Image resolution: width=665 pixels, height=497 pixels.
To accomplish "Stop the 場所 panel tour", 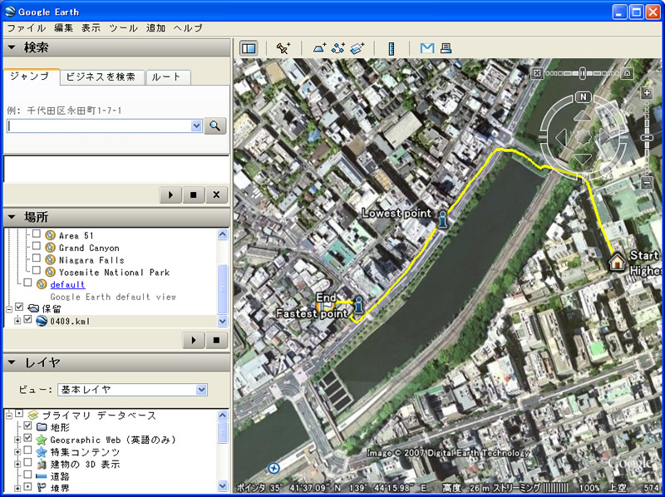I will click(x=216, y=340).
